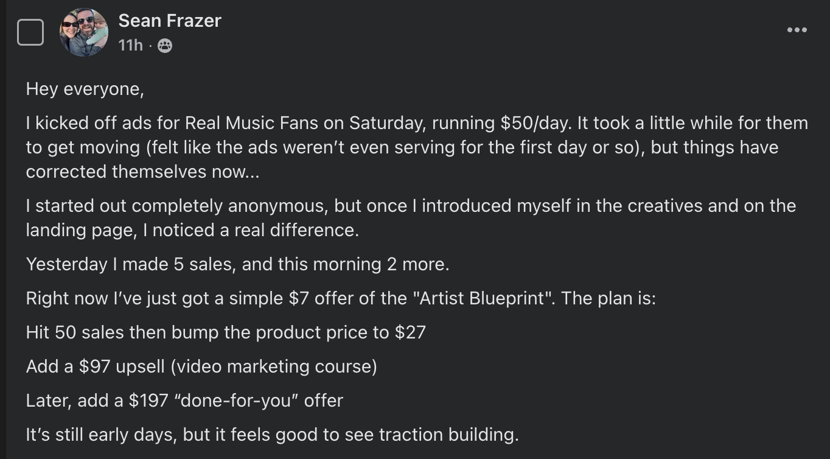Tick the post selection checkbox
Screen dimensions: 830x459
pos(30,32)
